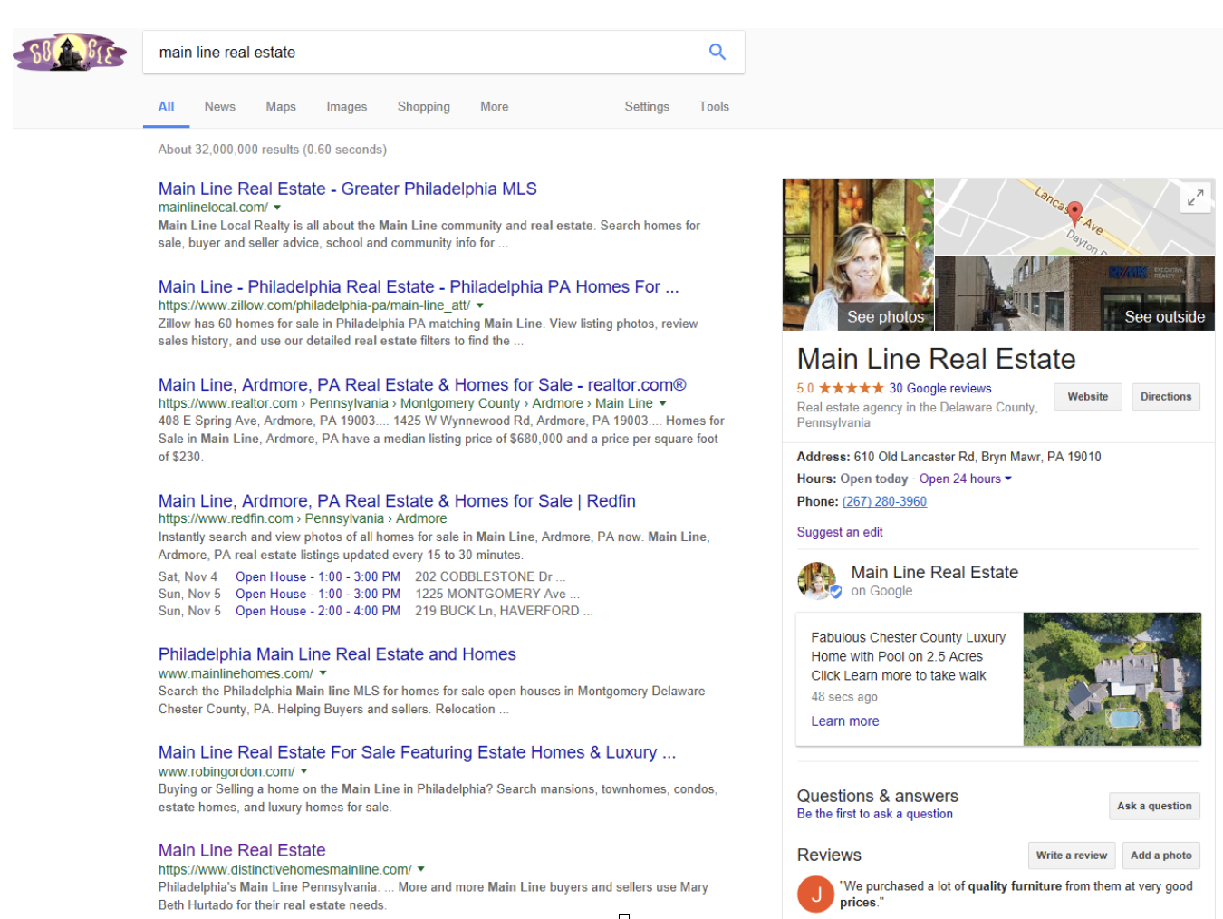This screenshot has height=919, width=1223.
Task: Open the realtor.com Main Line Ardmore result
Action: (422, 384)
